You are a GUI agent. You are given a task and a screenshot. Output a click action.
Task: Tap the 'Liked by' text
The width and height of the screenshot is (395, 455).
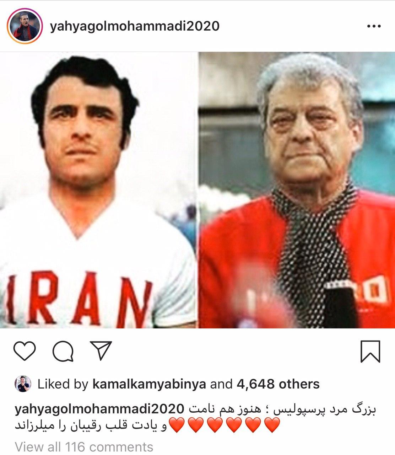click(63, 384)
